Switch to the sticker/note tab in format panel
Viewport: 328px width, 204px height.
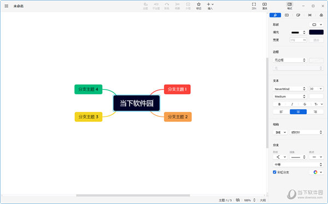point(298,15)
